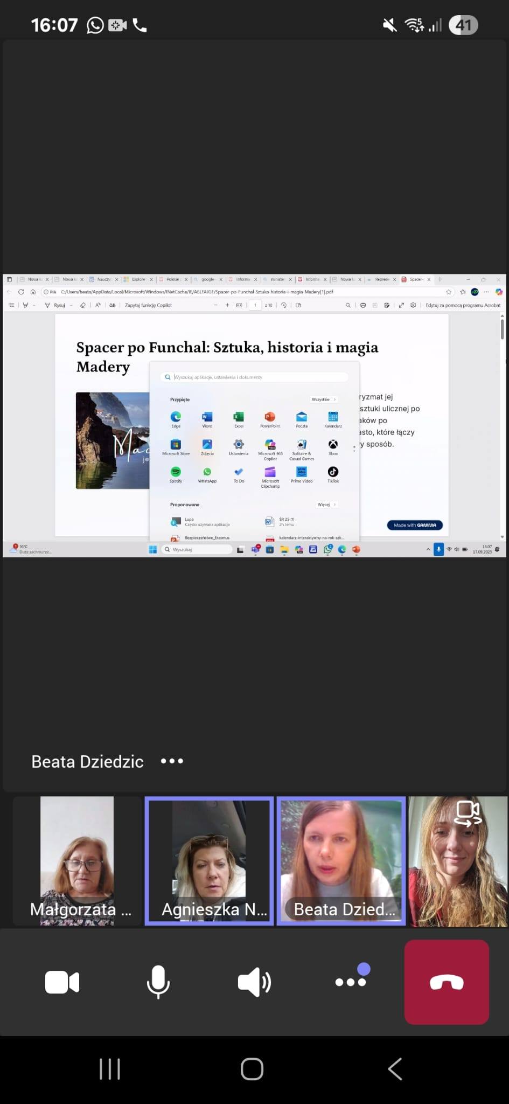Open Microsoft Store from Start menu
The image size is (509, 1104).
pos(176,447)
